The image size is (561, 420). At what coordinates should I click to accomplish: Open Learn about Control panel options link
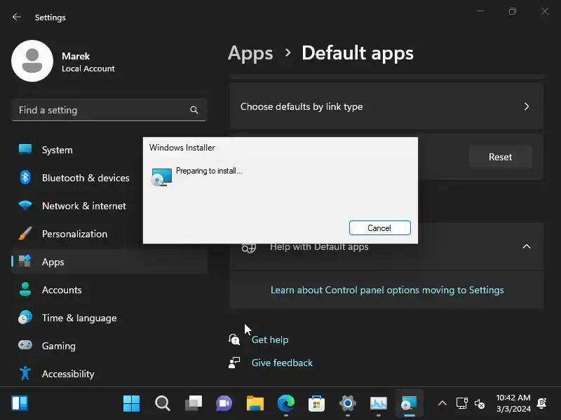387,290
